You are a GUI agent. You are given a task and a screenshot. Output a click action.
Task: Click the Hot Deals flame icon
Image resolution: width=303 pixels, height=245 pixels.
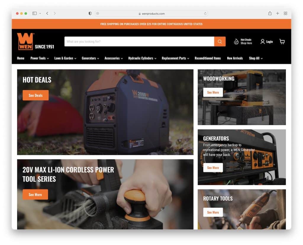click(236, 41)
